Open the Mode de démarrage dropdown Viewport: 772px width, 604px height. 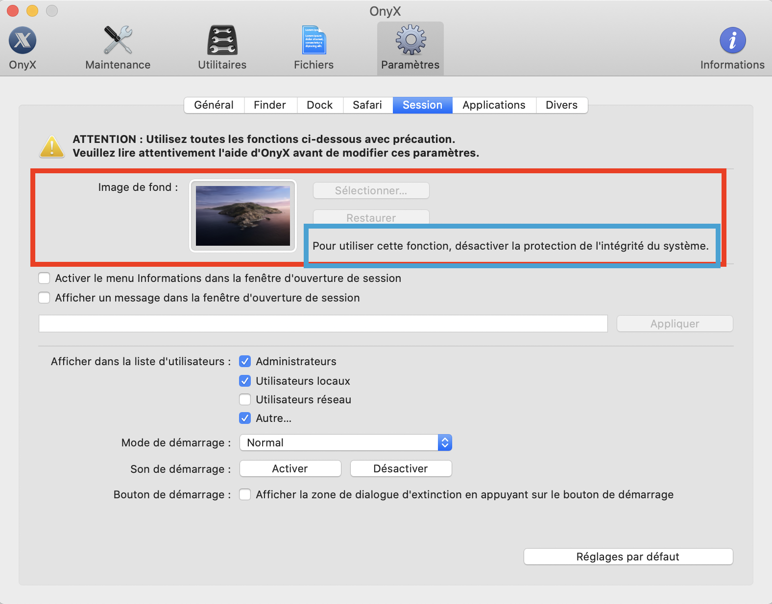pos(346,443)
